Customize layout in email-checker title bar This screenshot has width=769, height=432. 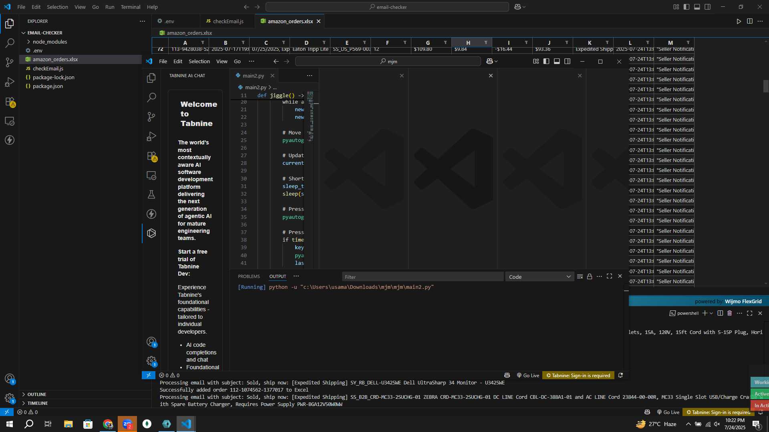676,7
